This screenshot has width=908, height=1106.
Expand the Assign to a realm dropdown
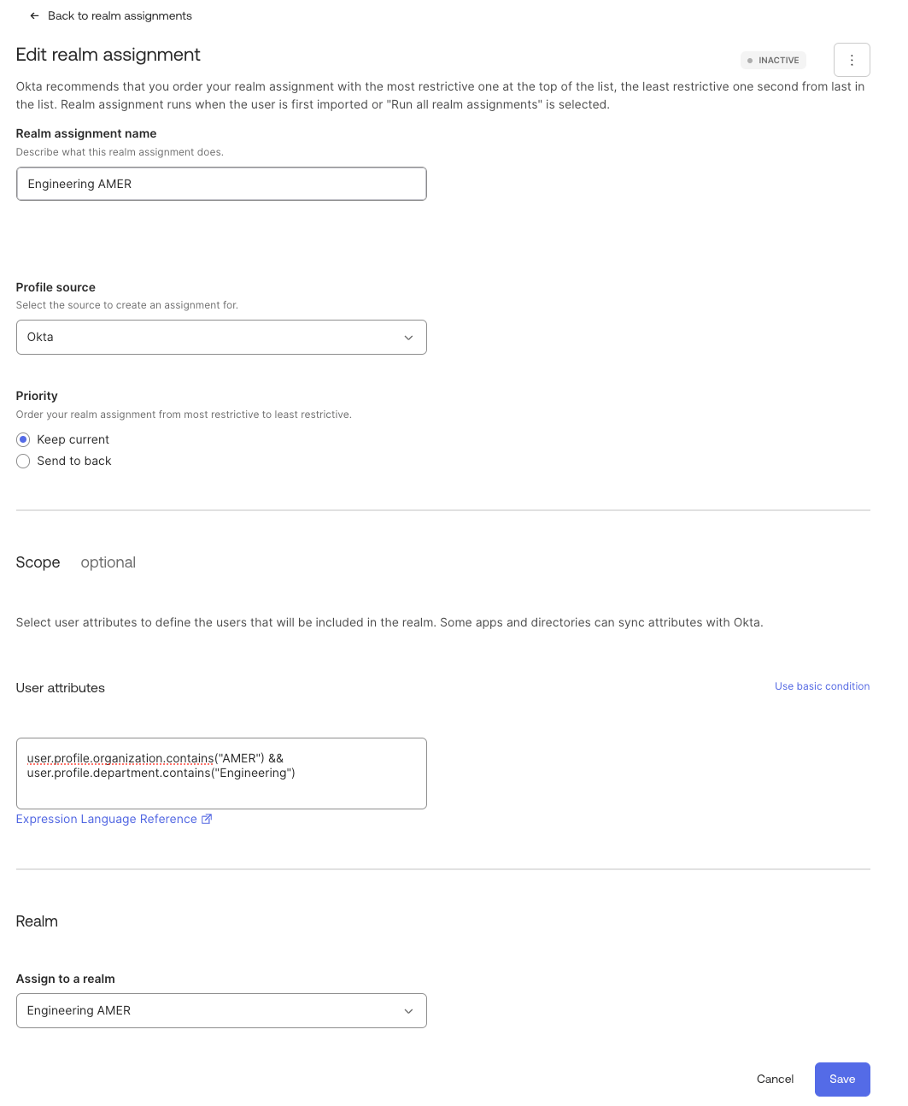click(x=220, y=1011)
